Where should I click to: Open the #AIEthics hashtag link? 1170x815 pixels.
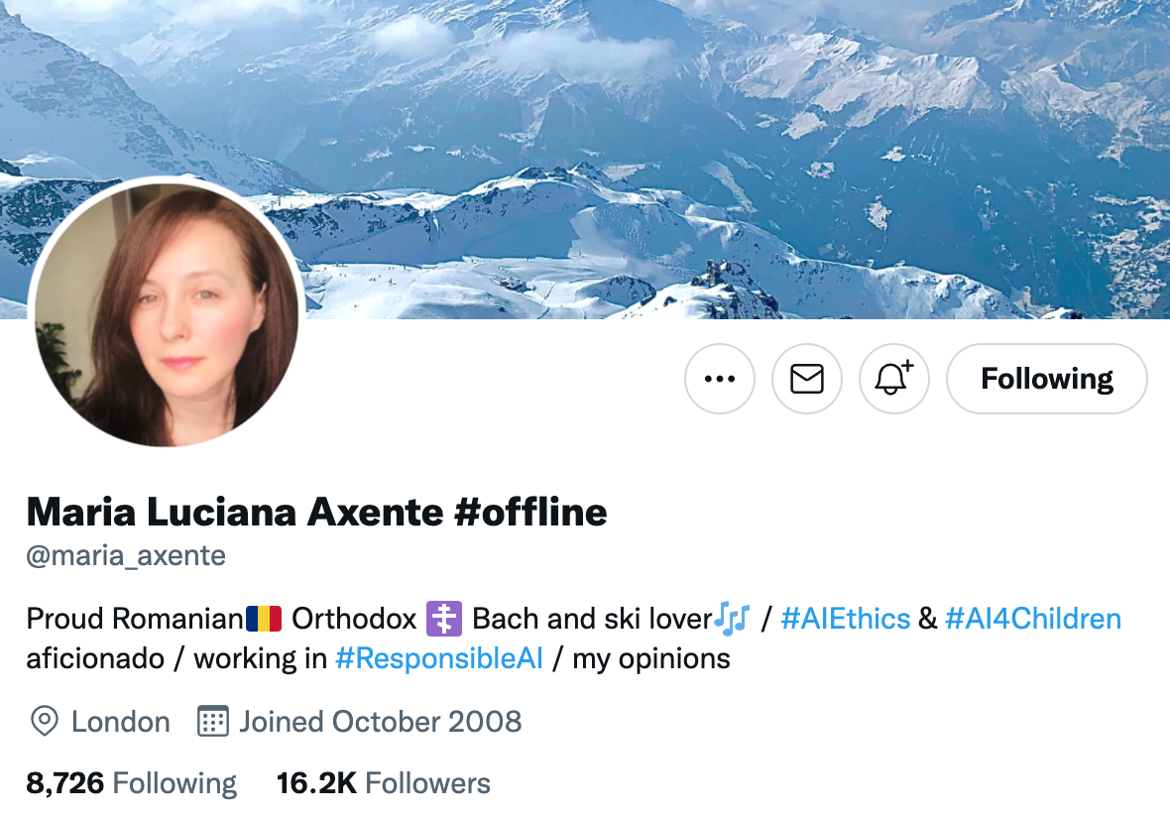point(845,619)
